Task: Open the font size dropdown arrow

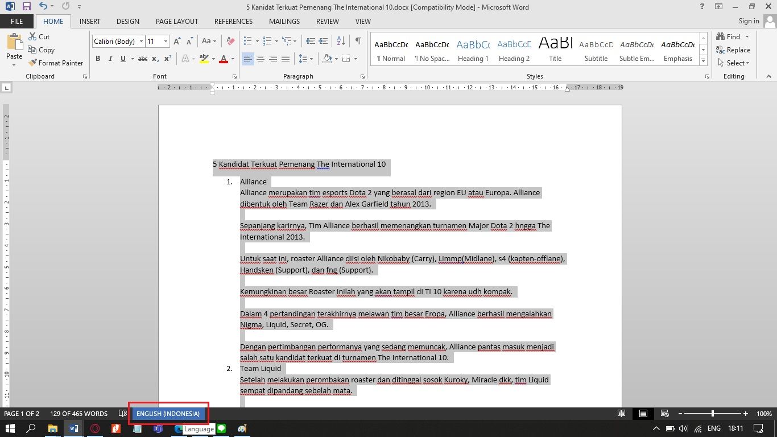Action: pyautogui.click(x=166, y=42)
